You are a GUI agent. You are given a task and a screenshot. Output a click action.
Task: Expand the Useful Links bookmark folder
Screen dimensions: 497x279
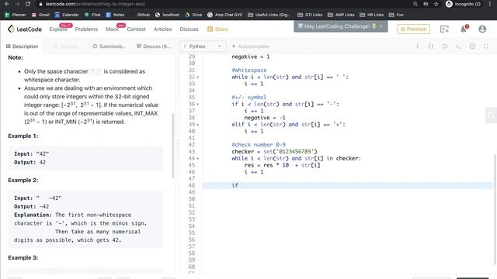(269, 15)
